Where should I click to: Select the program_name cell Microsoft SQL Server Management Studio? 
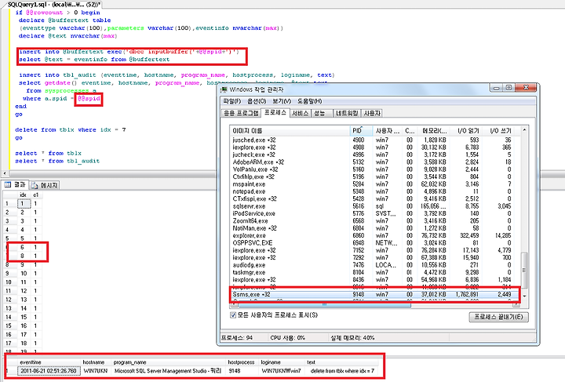(168, 371)
